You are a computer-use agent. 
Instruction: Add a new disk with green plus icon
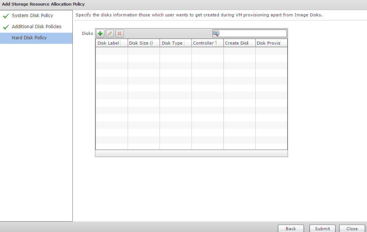[100, 34]
